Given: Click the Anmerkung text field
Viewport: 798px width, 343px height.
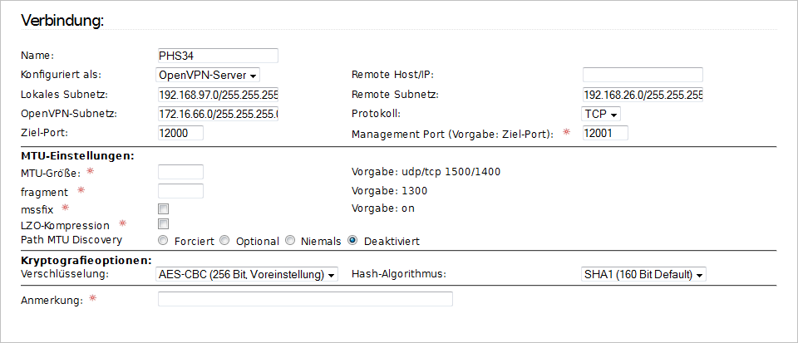Looking at the screenshot, I should 305,299.
